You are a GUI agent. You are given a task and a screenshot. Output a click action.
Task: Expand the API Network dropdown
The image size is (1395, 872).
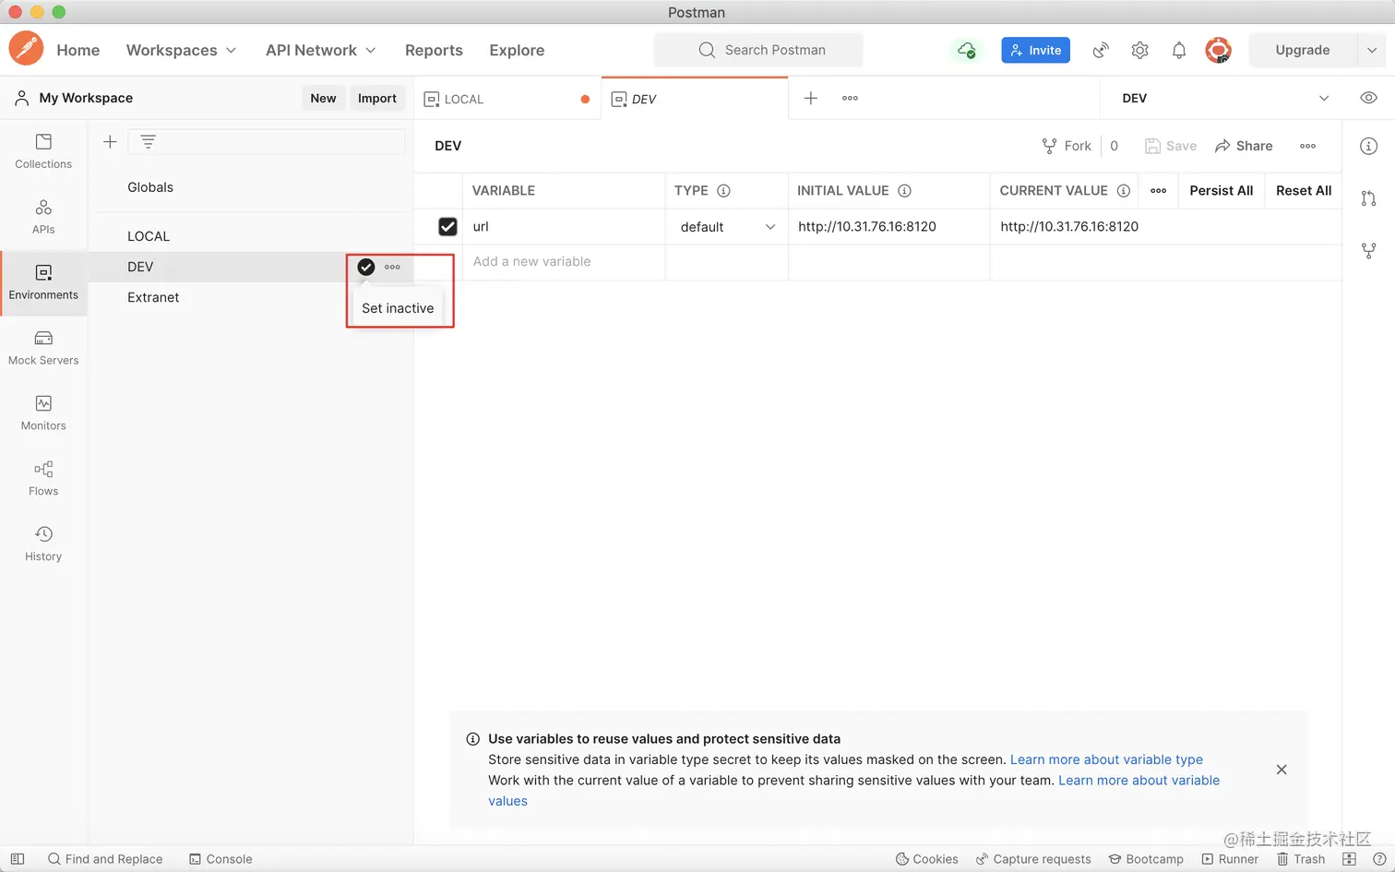pos(320,50)
